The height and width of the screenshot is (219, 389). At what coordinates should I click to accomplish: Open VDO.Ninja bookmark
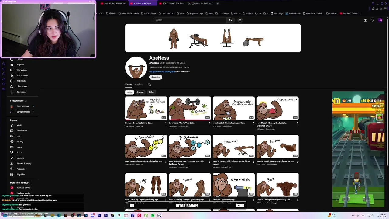[x=277, y=13]
